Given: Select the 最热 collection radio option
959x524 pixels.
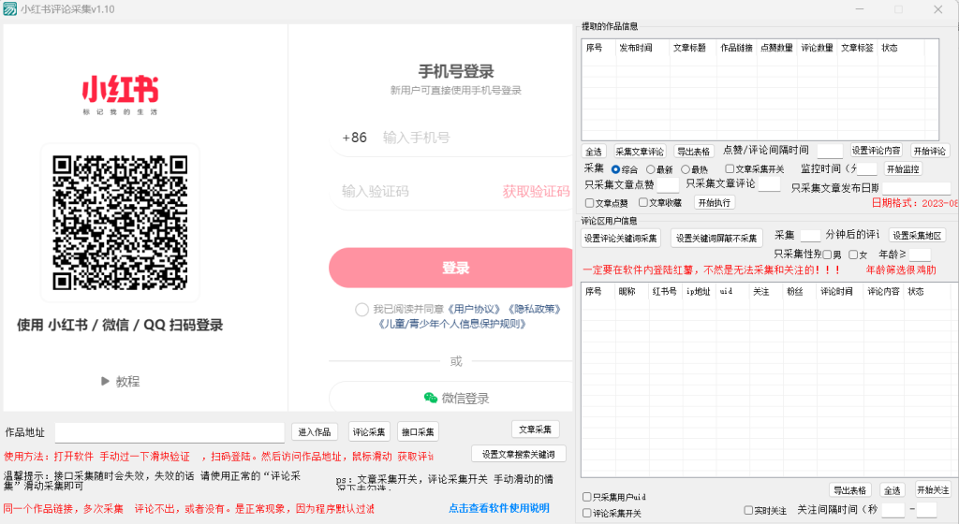Looking at the screenshot, I should pos(685,169).
